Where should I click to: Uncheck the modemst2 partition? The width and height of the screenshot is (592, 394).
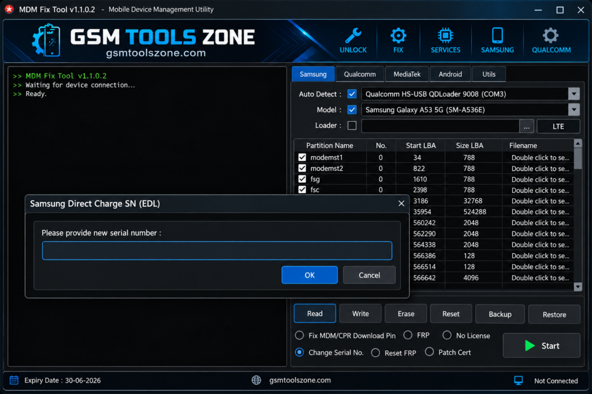[302, 168]
